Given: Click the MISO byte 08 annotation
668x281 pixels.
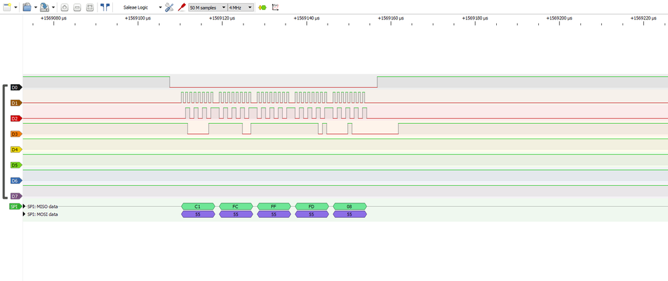Looking at the screenshot, I should click(x=349, y=206).
